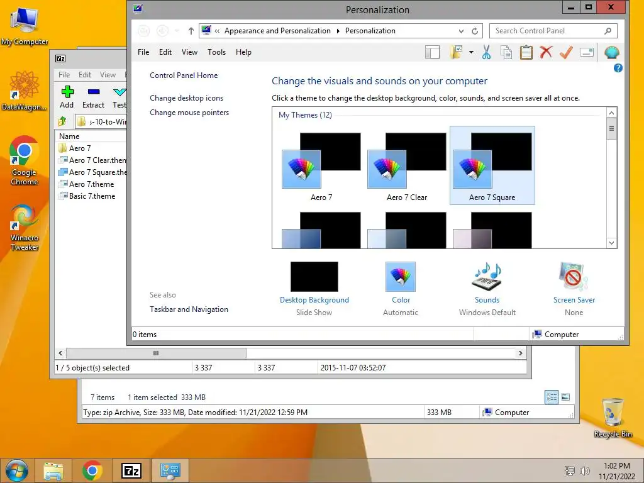
Task: Click the orange checkmark toolbar icon
Action: [x=566, y=53]
